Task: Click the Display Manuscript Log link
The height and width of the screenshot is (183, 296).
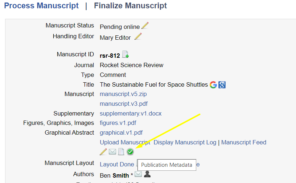Action: 185,143
